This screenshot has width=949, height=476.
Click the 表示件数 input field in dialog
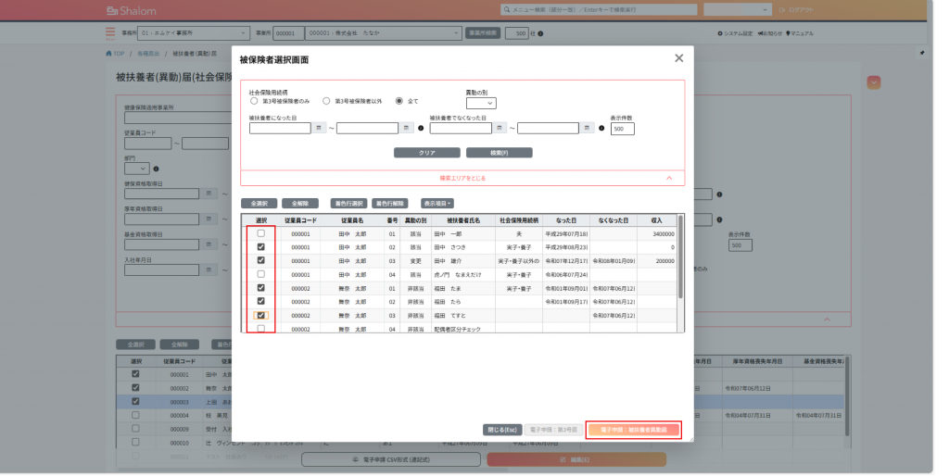point(622,129)
